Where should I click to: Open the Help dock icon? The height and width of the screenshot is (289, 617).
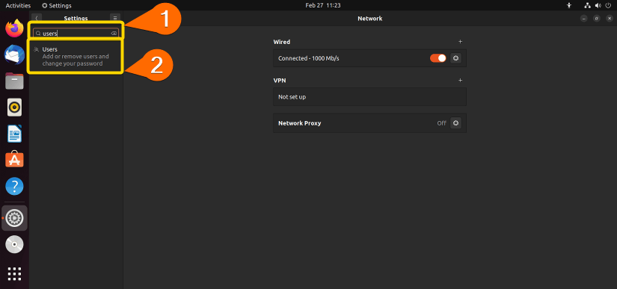(14, 186)
